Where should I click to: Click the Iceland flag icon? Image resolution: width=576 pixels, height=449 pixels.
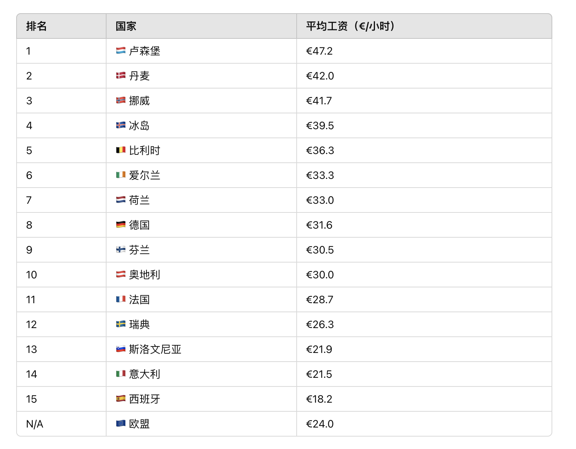click(x=120, y=125)
